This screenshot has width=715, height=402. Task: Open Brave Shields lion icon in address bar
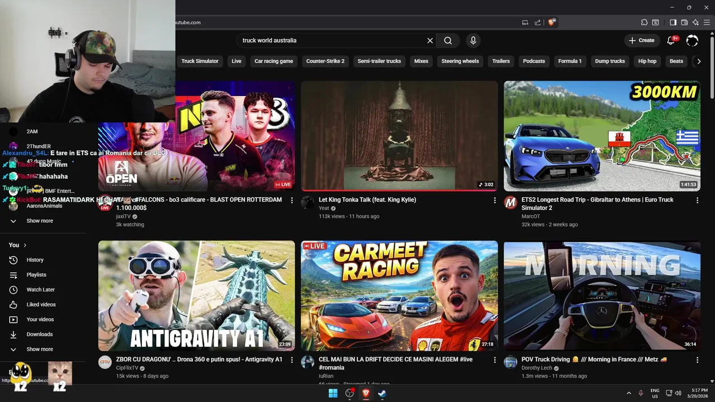click(552, 22)
